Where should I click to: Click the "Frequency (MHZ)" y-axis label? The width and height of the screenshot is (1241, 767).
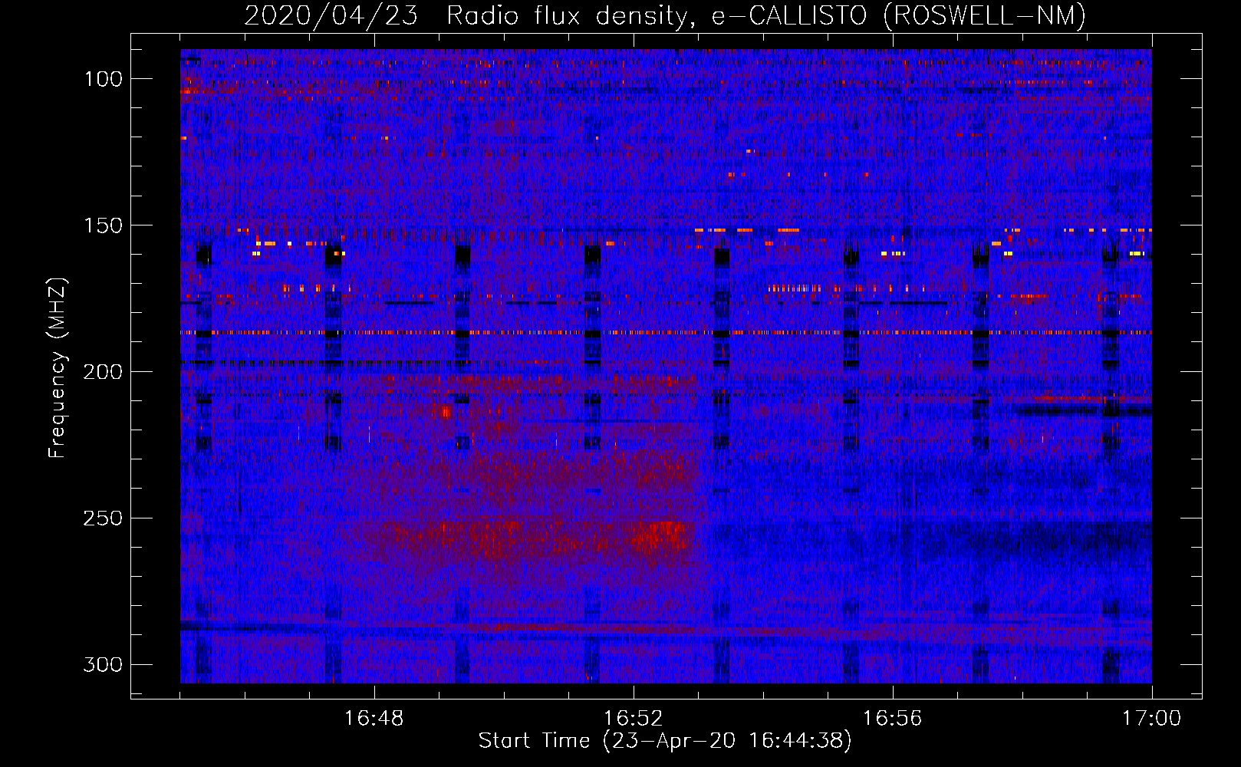pyautogui.click(x=58, y=368)
